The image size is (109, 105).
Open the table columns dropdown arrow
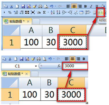[90, 12]
